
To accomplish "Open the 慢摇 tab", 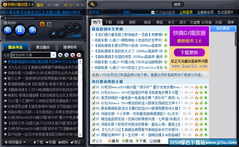I will click(160, 23).
